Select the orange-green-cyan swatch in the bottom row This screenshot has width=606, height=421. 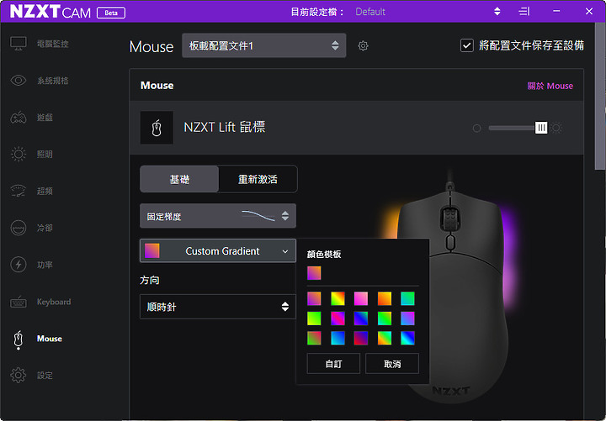pyautogui.click(x=385, y=338)
